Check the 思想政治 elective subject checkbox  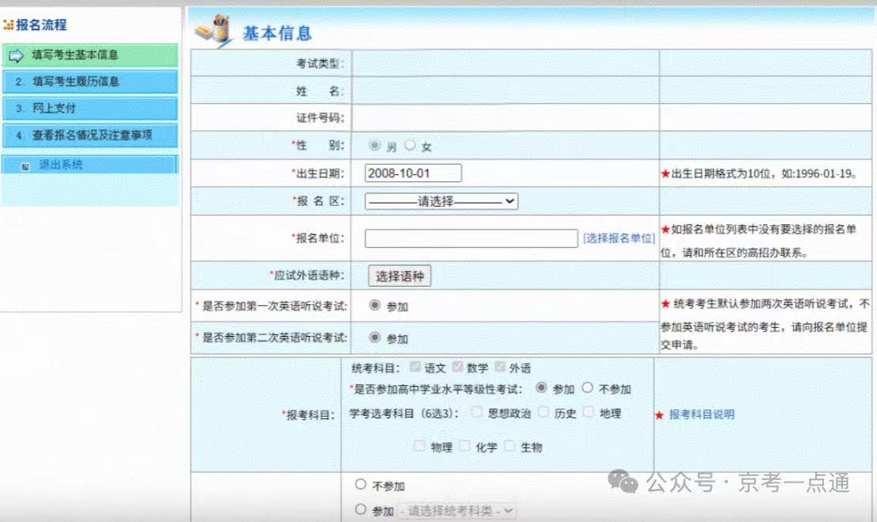coord(476,413)
